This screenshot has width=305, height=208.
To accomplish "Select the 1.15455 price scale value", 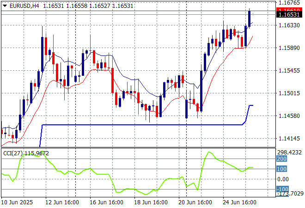I will [289, 70].
